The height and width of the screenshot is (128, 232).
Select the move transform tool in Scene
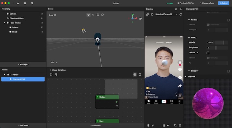coord(88,15)
